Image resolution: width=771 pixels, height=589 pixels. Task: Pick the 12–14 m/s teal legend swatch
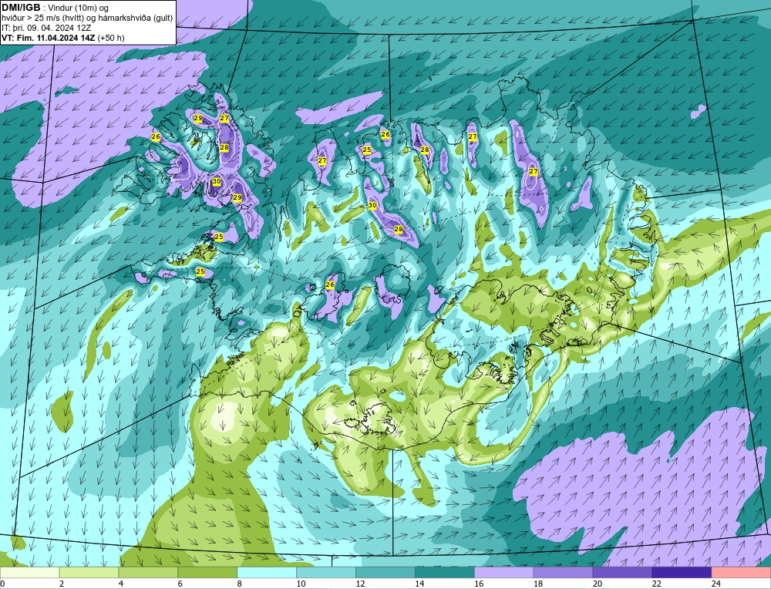point(385,572)
